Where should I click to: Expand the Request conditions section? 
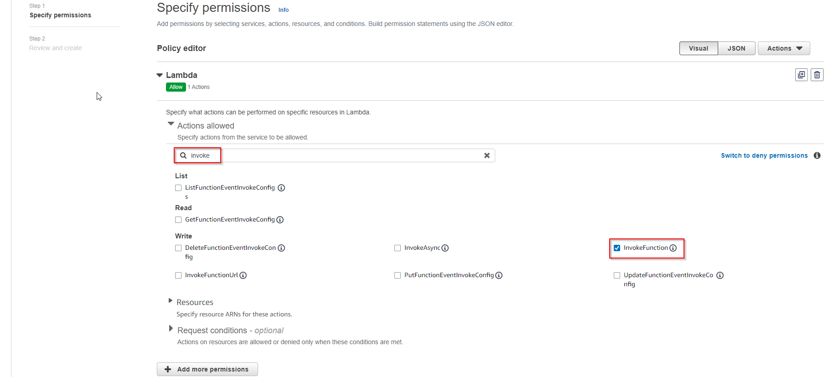coord(171,329)
